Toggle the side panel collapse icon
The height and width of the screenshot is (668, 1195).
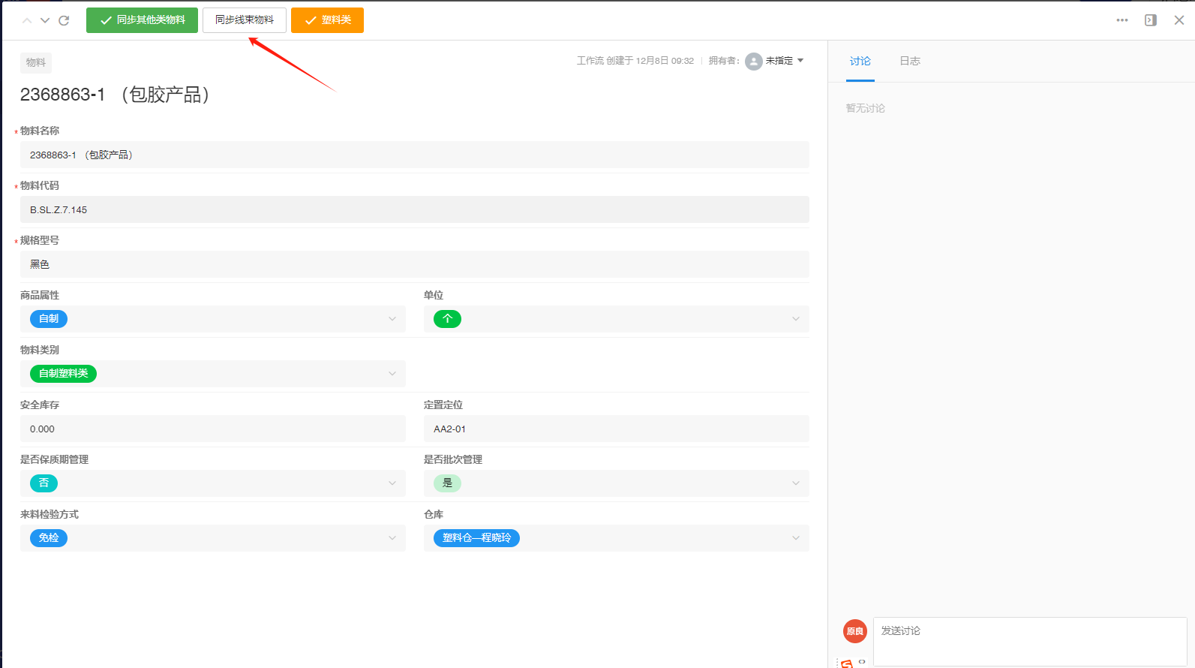tap(1150, 20)
